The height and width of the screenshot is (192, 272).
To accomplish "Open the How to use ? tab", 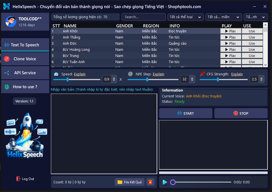I will click(x=25, y=87).
